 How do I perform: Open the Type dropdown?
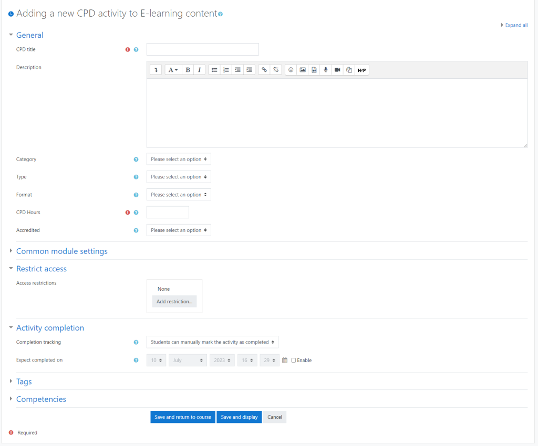pyautogui.click(x=179, y=177)
